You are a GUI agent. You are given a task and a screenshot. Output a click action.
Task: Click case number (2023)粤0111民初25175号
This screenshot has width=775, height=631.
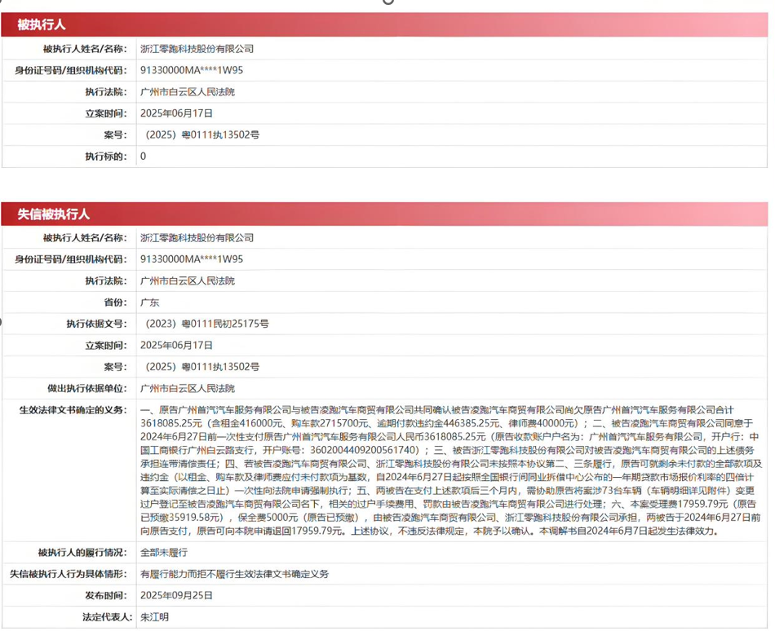206,324
